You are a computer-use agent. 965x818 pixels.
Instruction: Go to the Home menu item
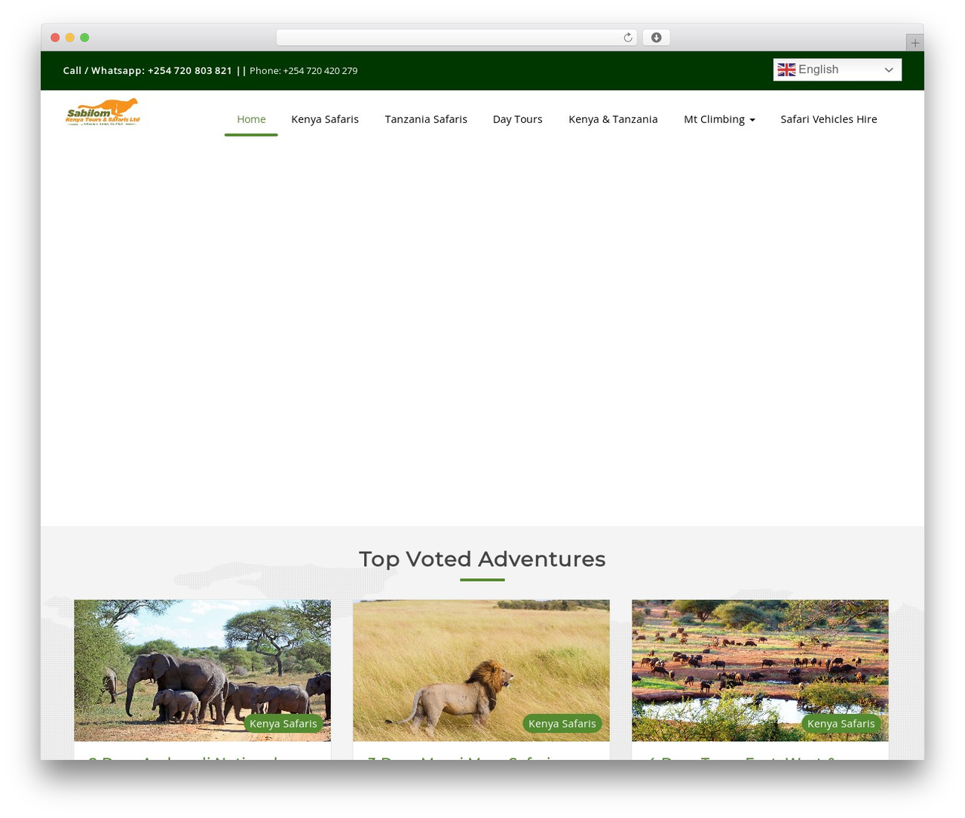[x=251, y=119]
